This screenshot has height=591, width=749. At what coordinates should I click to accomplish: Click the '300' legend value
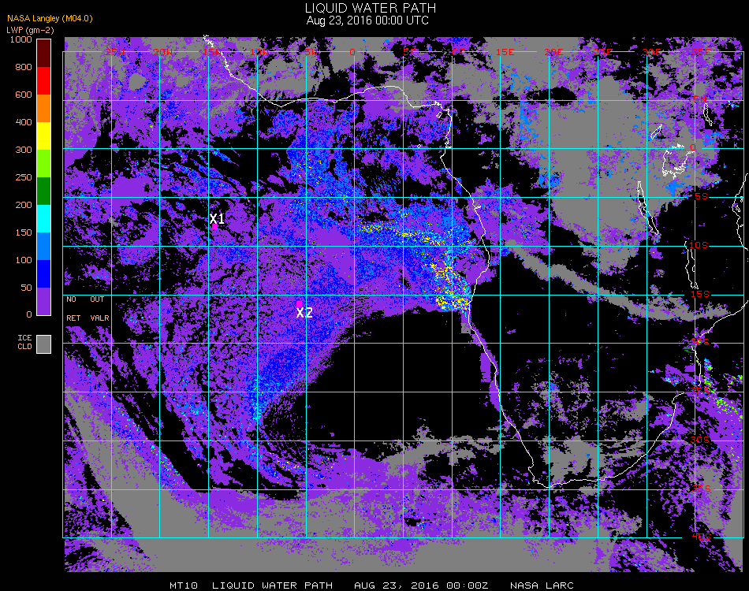pos(24,150)
